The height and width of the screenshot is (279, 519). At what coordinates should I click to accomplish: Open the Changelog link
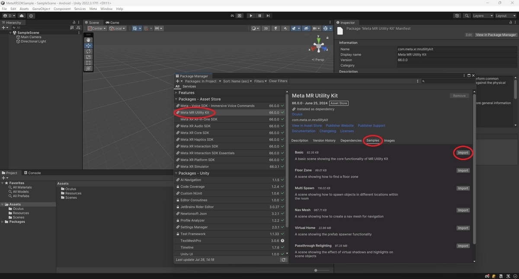click(x=327, y=131)
